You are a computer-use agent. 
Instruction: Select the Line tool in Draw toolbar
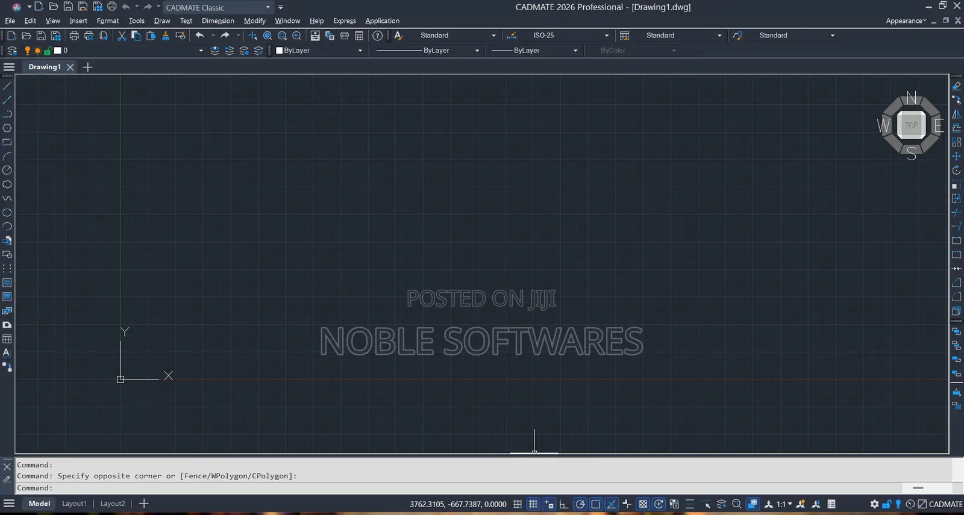[x=7, y=86]
